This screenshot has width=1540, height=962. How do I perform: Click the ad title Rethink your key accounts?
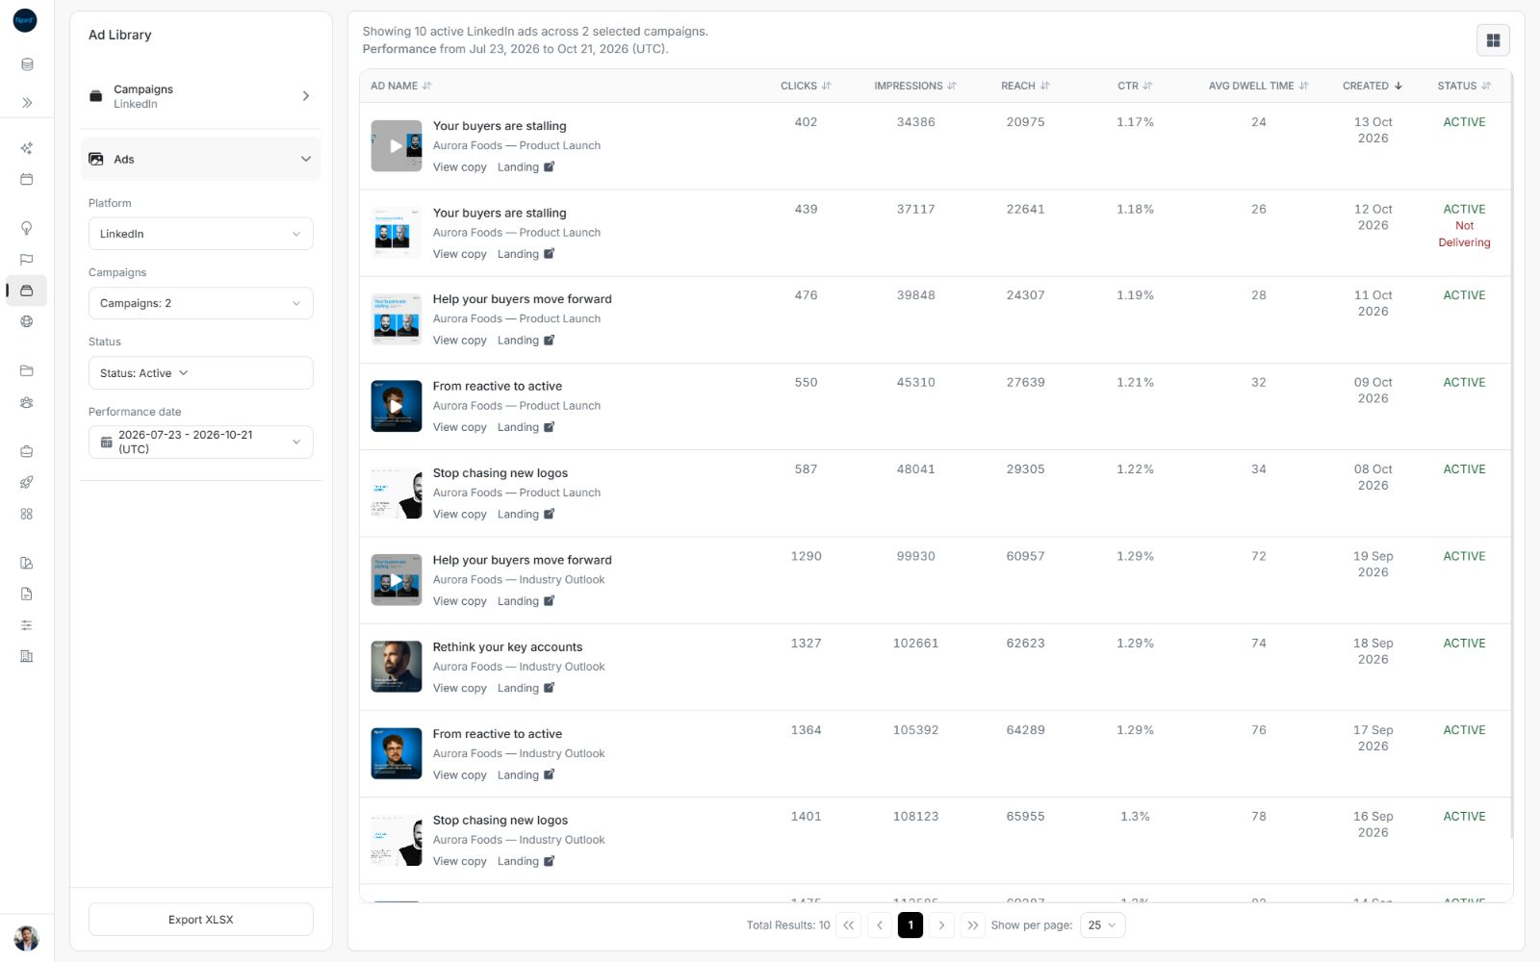tap(507, 646)
